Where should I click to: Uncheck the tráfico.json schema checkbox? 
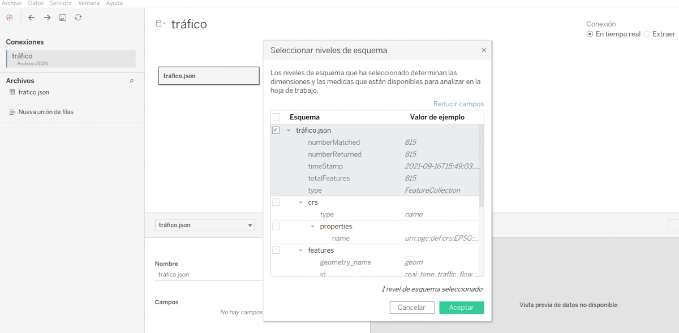click(x=276, y=130)
